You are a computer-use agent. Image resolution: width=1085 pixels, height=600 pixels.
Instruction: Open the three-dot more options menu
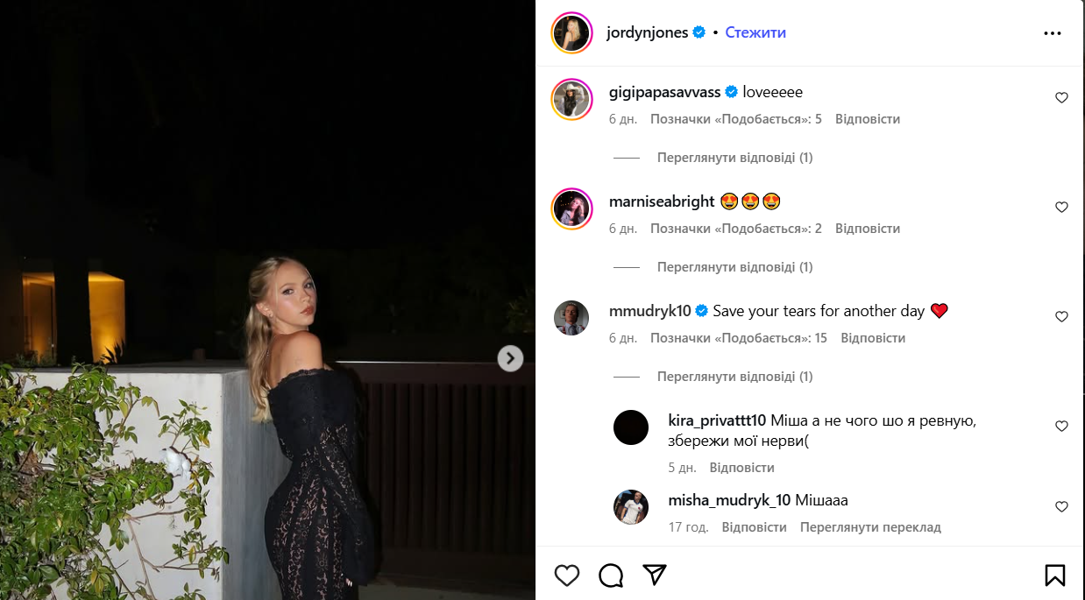(x=1053, y=33)
